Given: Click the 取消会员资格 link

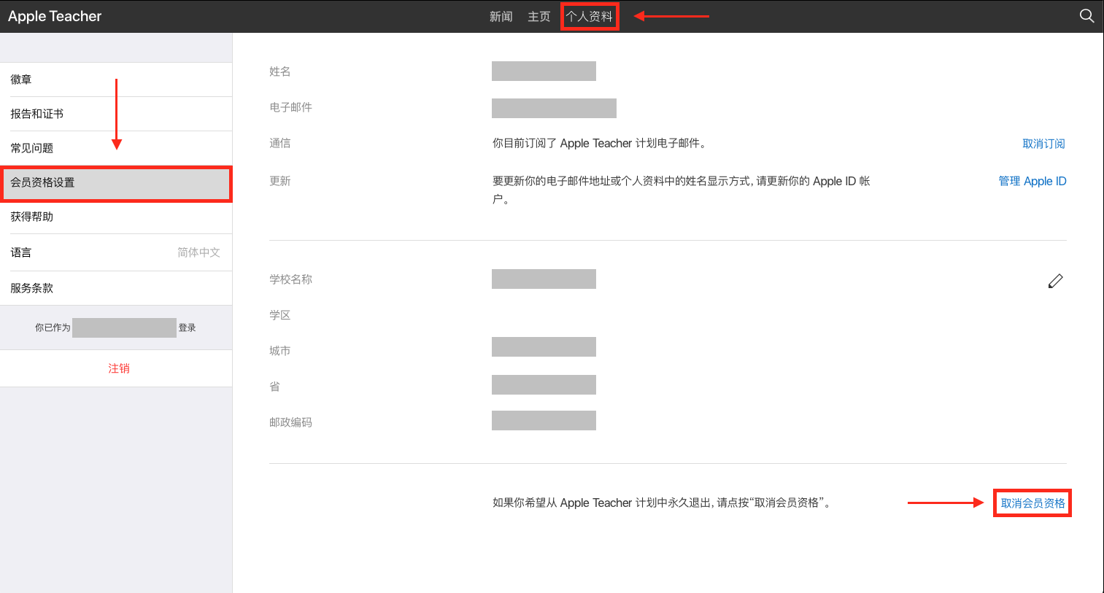Looking at the screenshot, I should pyautogui.click(x=1033, y=503).
